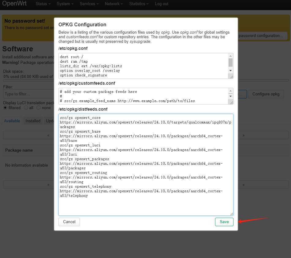Click the src/gz openwrt_routing line
The height and width of the screenshot is (258, 291).
83,173
